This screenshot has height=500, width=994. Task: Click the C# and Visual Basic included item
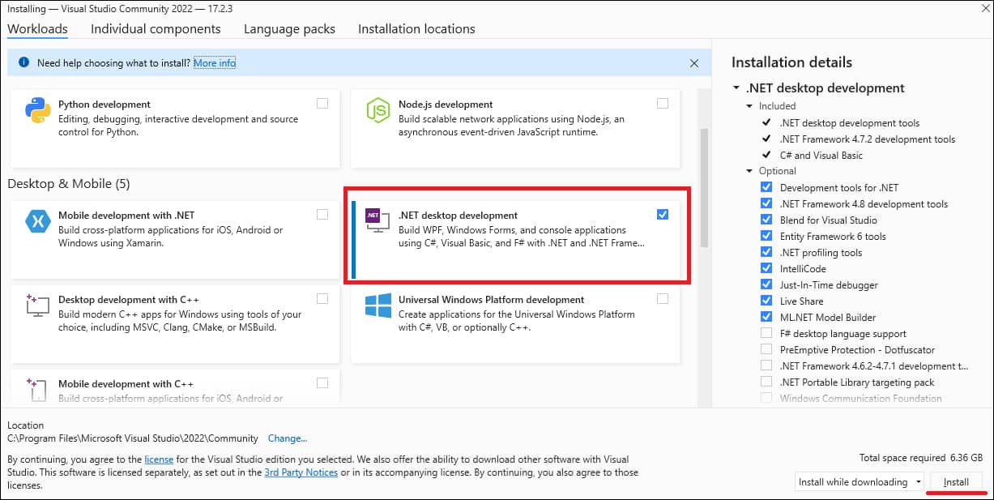point(821,156)
